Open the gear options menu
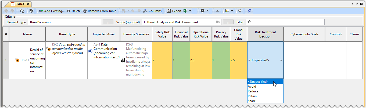This screenshot has width=366, height=109. (x=202, y=11)
